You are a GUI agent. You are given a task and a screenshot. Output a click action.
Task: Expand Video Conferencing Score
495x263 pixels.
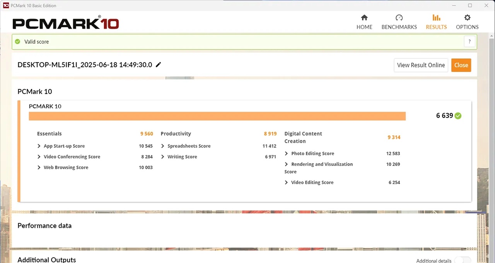[39, 157]
